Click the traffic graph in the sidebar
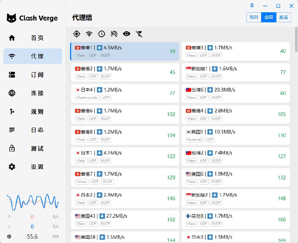Screen dimensions: 298x243 [32, 201]
